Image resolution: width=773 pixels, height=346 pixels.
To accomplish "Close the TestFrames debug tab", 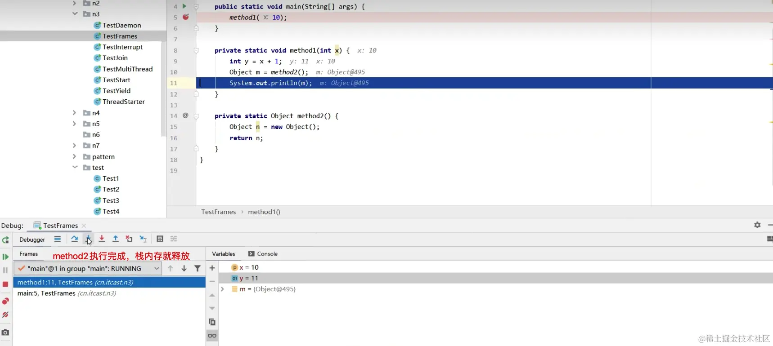I will tap(84, 226).
